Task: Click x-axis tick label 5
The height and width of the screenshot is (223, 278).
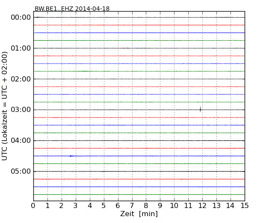Action: pos(104,205)
